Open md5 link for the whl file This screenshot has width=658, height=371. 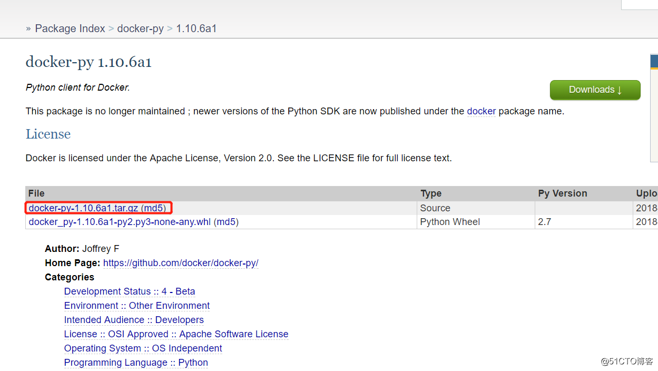[226, 222]
